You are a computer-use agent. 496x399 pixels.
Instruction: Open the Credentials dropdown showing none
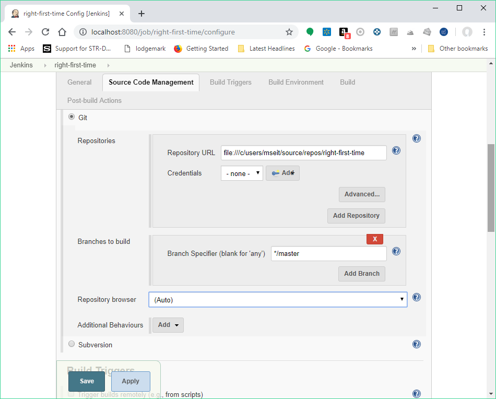[x=242, y=173]
